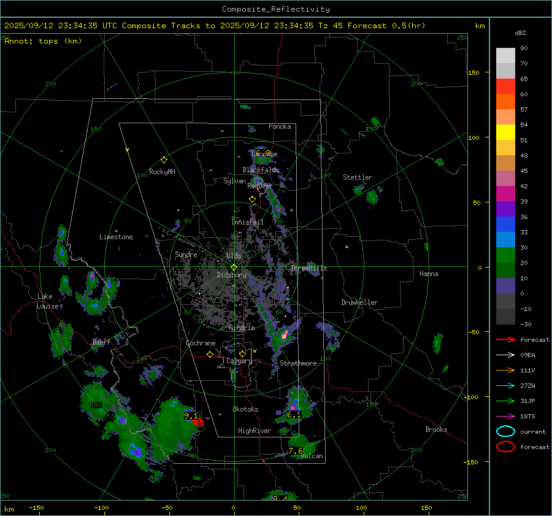The image size is (552, 516).
Task: Click the storm top label 7.6 near Vulcan
Action: coord(296,451)
